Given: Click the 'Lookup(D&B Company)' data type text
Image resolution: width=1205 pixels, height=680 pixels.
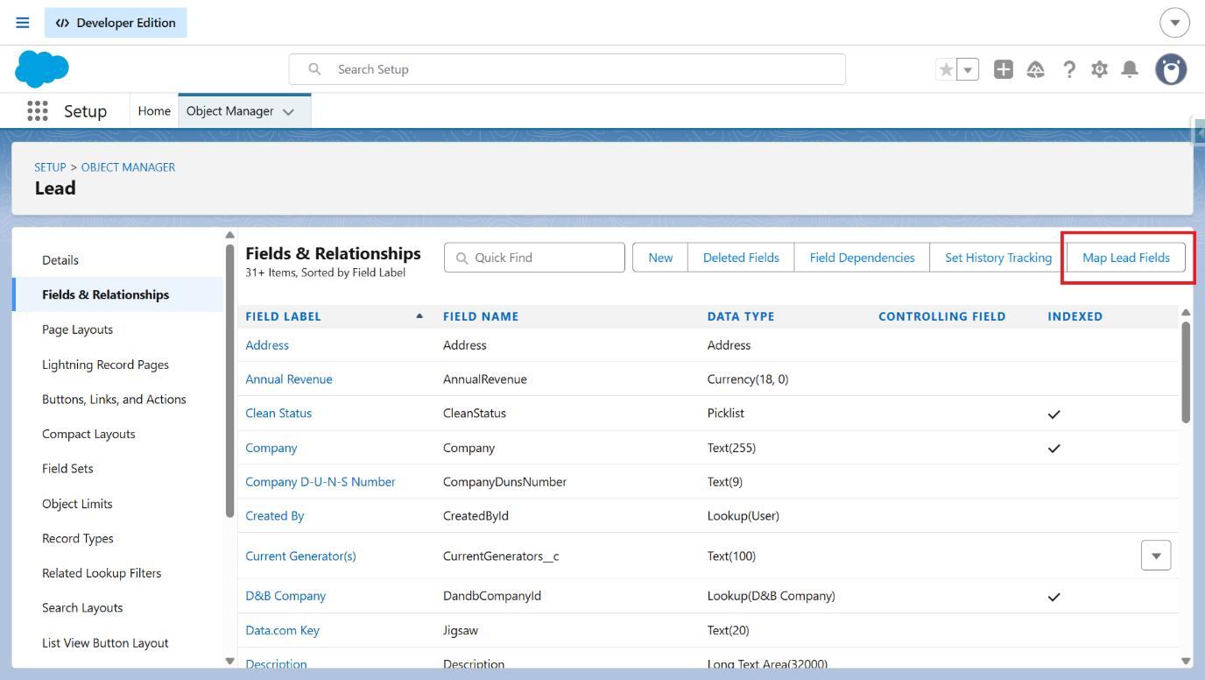Looking at the screenshot, I should [772, 596].
